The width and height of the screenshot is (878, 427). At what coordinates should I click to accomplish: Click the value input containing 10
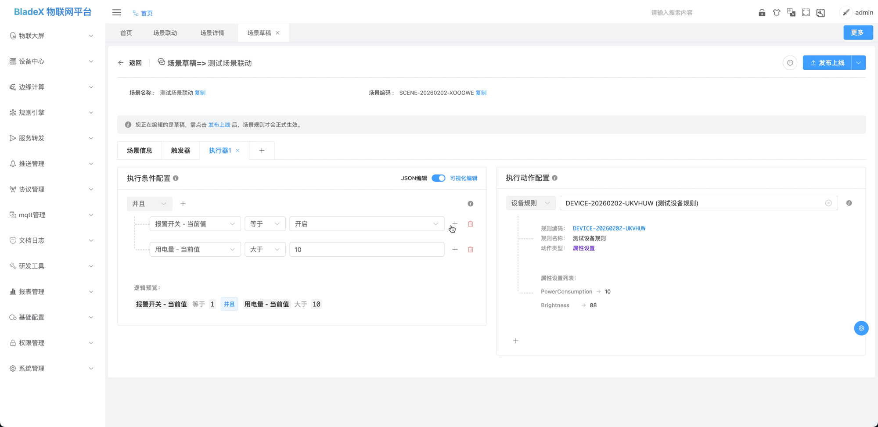pos(367,249)
